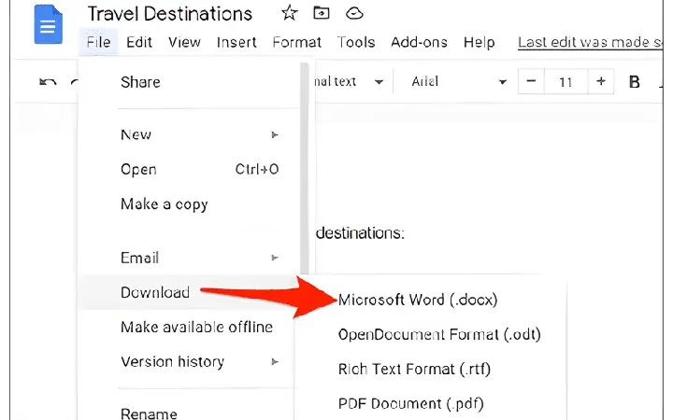The height and width of the screenshot is (420, 673).
Task: Select Microsoft Word (.docx) download option
Action: coord(418,300)
